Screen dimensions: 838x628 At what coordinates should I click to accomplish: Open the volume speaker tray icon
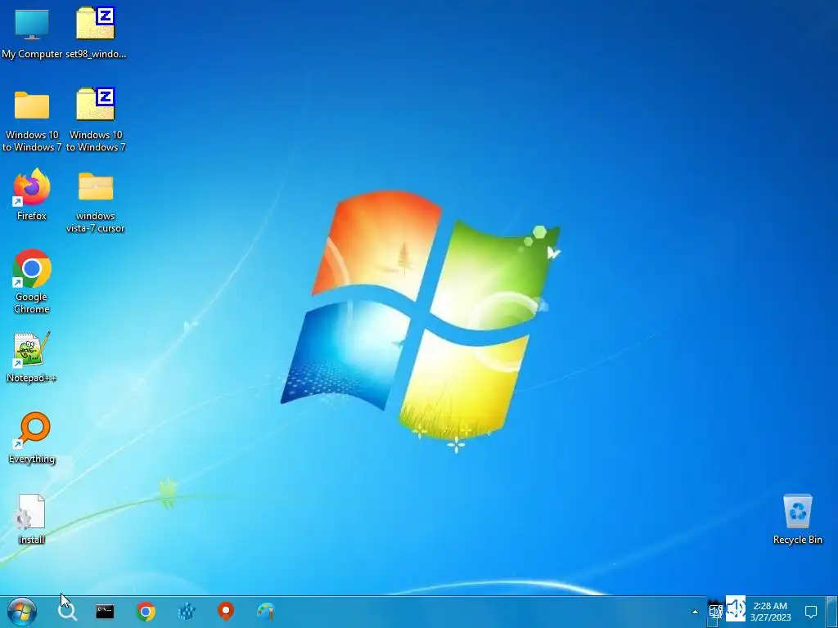click(x=736, y=608)
